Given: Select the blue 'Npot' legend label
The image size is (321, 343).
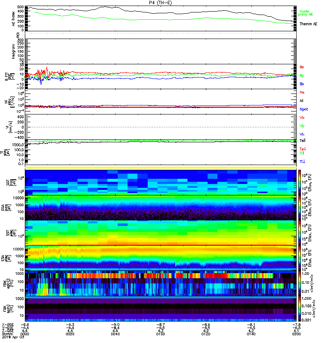Looking at the screenshot, I should [304, 109].
